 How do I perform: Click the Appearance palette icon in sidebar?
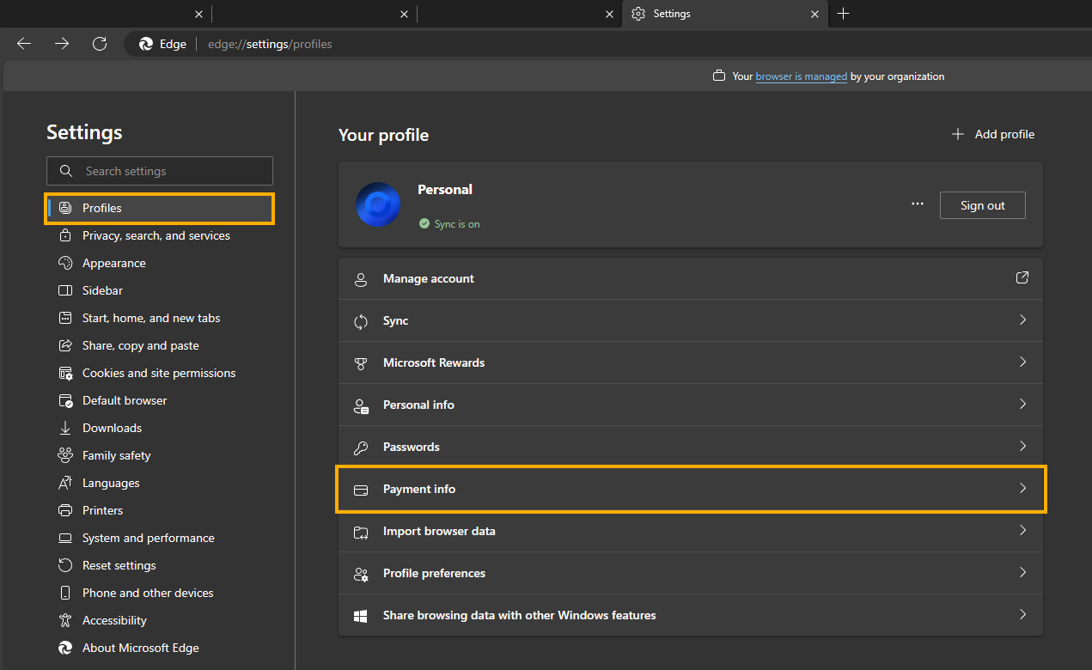point(65,263)
